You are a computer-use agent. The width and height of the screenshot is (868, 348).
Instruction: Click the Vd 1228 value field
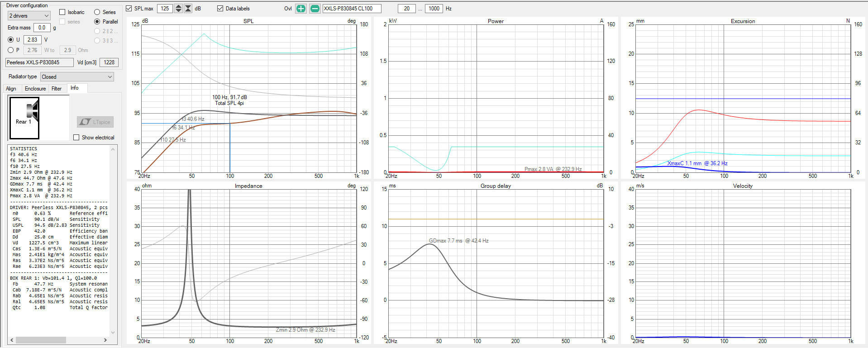(109, 62)
